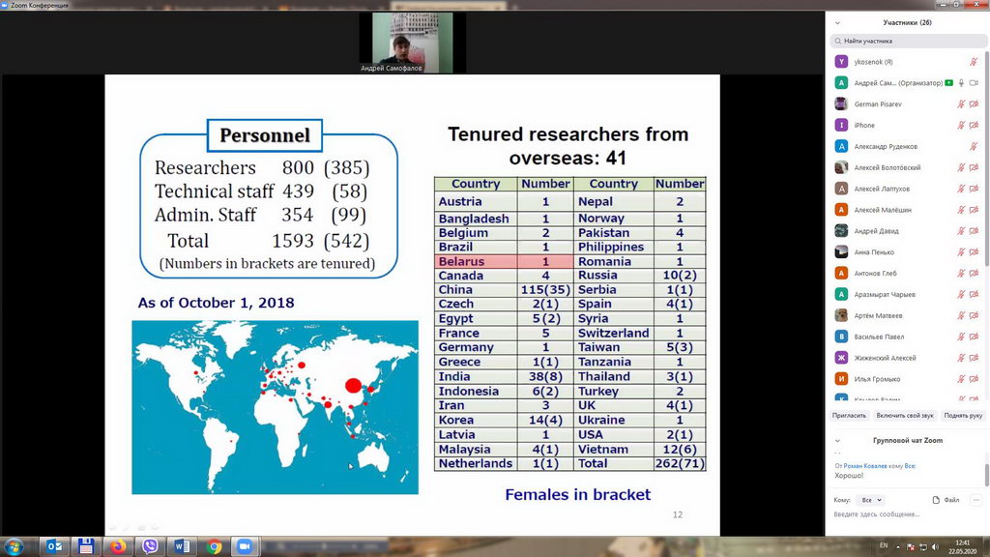Click Анна Пенько's muted microphone icon
This screenshot has height=557, width=990.
click(x=961, y=252)
